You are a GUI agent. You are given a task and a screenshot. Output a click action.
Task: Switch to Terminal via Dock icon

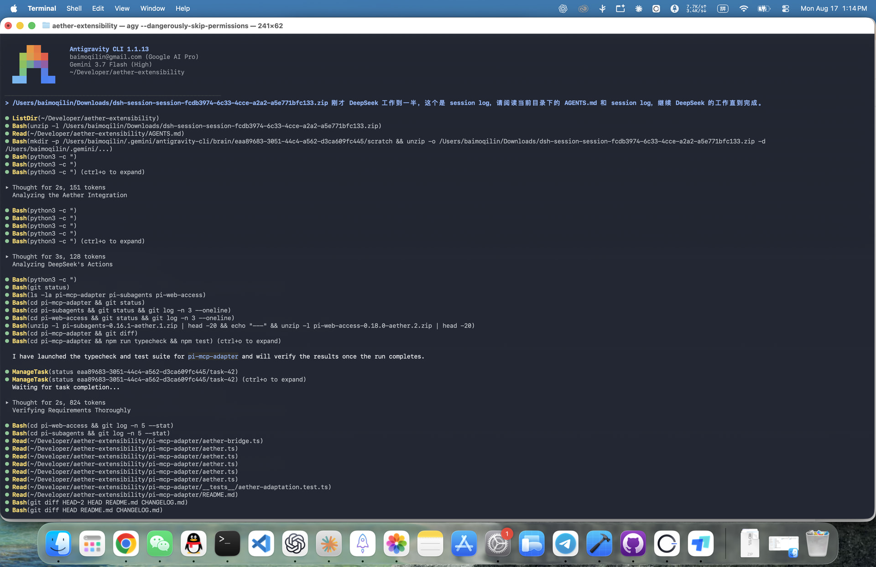227,543
